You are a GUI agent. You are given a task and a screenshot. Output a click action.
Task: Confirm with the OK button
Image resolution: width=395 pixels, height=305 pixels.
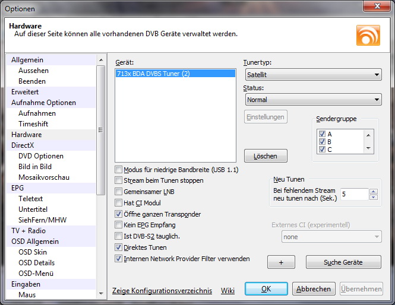[266, 288]
